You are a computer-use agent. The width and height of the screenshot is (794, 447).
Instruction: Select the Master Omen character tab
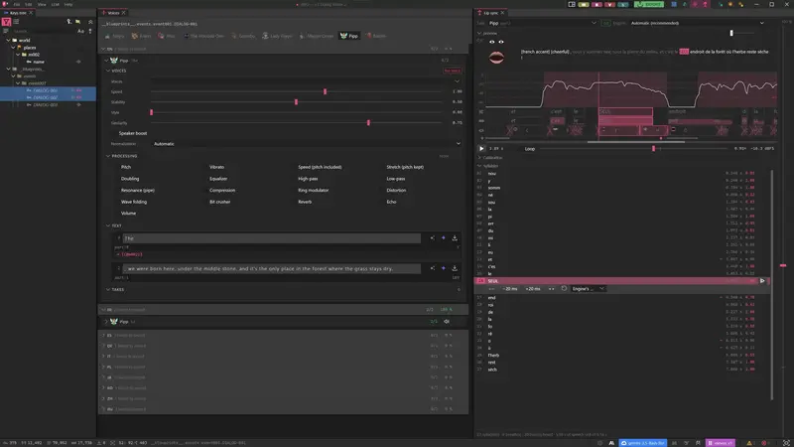(317, 36)
